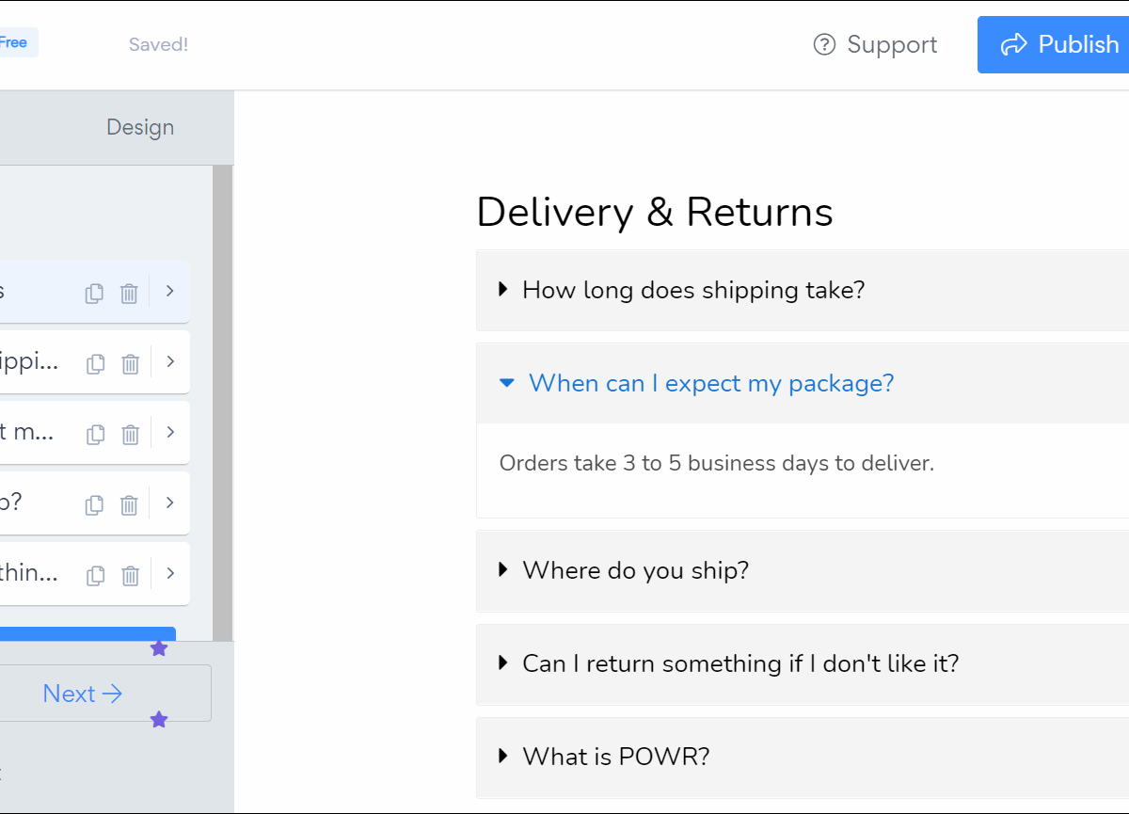Collapse 'When can I expect my package?'
Screen dimensions: 1129x814
[x=710, y=383]
